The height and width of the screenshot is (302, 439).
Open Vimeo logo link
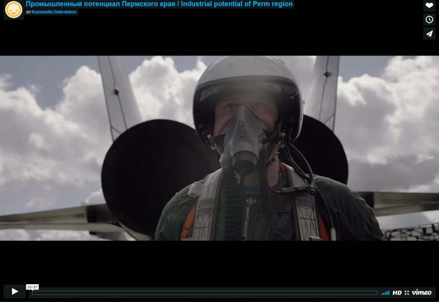[422, 293]
